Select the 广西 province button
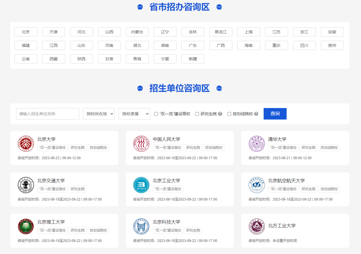This screenshot has width=361, height=254. click(x=221, y=45)
